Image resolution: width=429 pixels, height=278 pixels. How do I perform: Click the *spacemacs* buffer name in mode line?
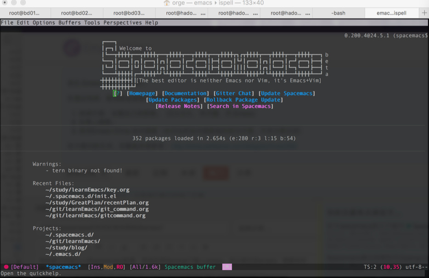click(x=63, y=267)
